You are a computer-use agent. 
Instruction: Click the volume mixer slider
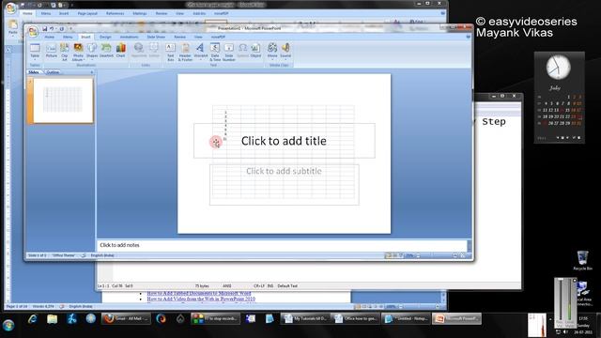click(x=560, y=299)
